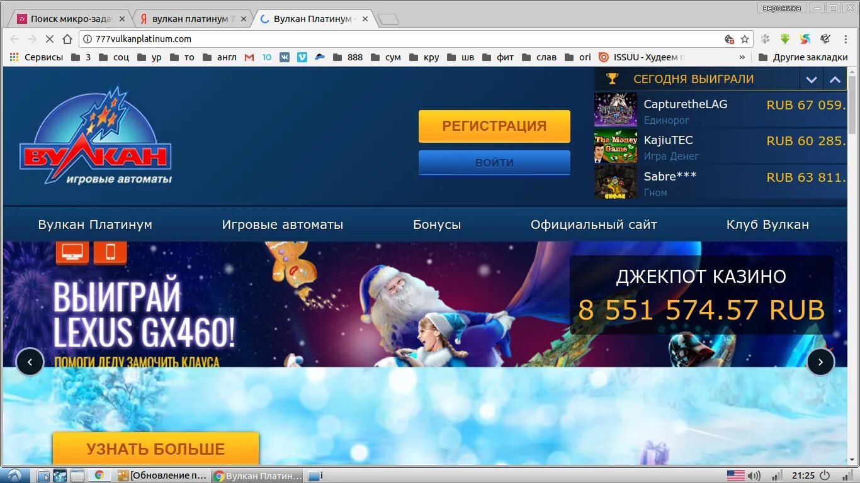Open the Другие закладки folder
Image resolution: width=860 pixels, height=483 pixels.
click(x=803, y=57)
